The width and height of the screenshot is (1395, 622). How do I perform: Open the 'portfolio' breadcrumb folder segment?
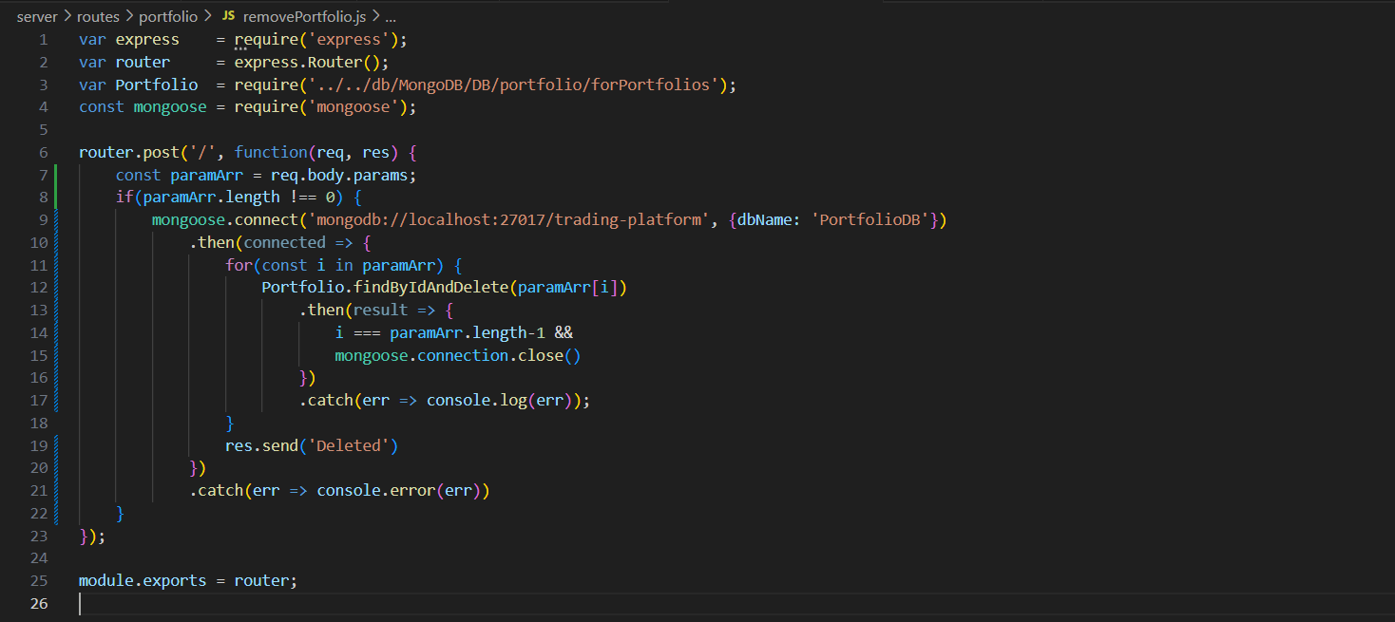[x=168, y=17]
